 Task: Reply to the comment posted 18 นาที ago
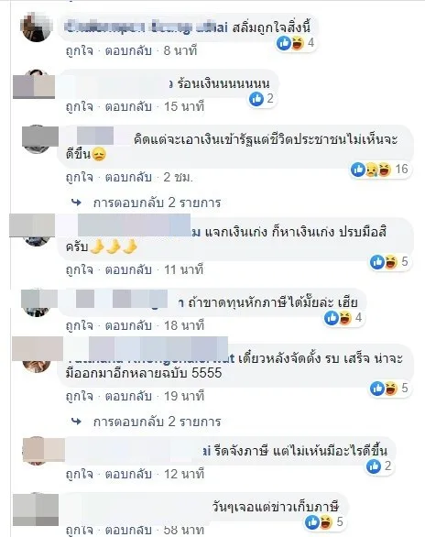(x=128, y=325)
